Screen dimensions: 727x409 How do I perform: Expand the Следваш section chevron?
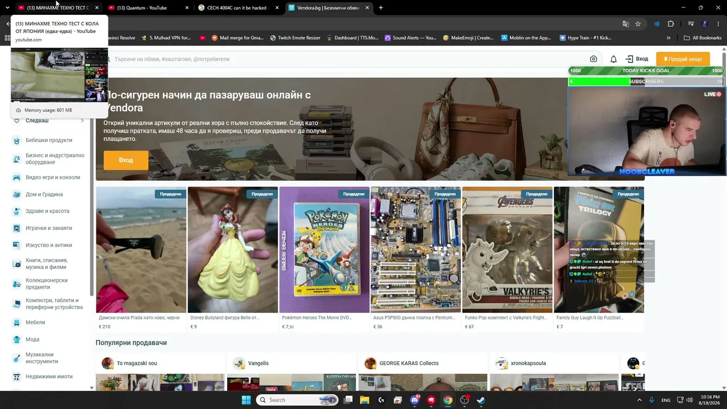pyautogui.click(x=82, y=120)
